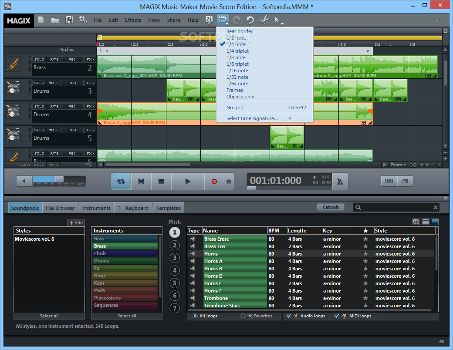Open the FX dropdown on Drums track 3

pyautogui.click(x=91, y=83)
